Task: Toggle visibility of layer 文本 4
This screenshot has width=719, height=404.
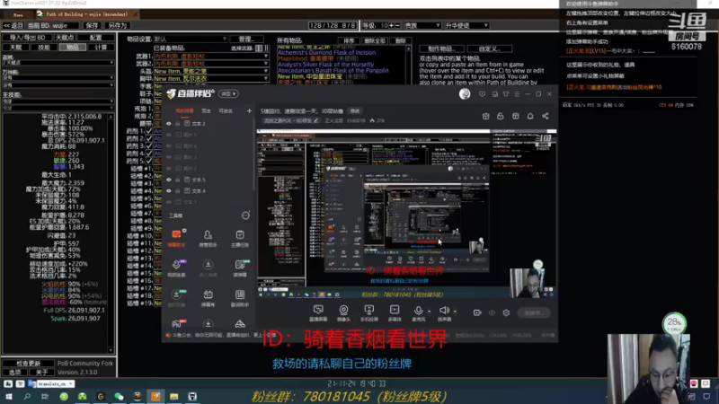Action: click(169, 191)
